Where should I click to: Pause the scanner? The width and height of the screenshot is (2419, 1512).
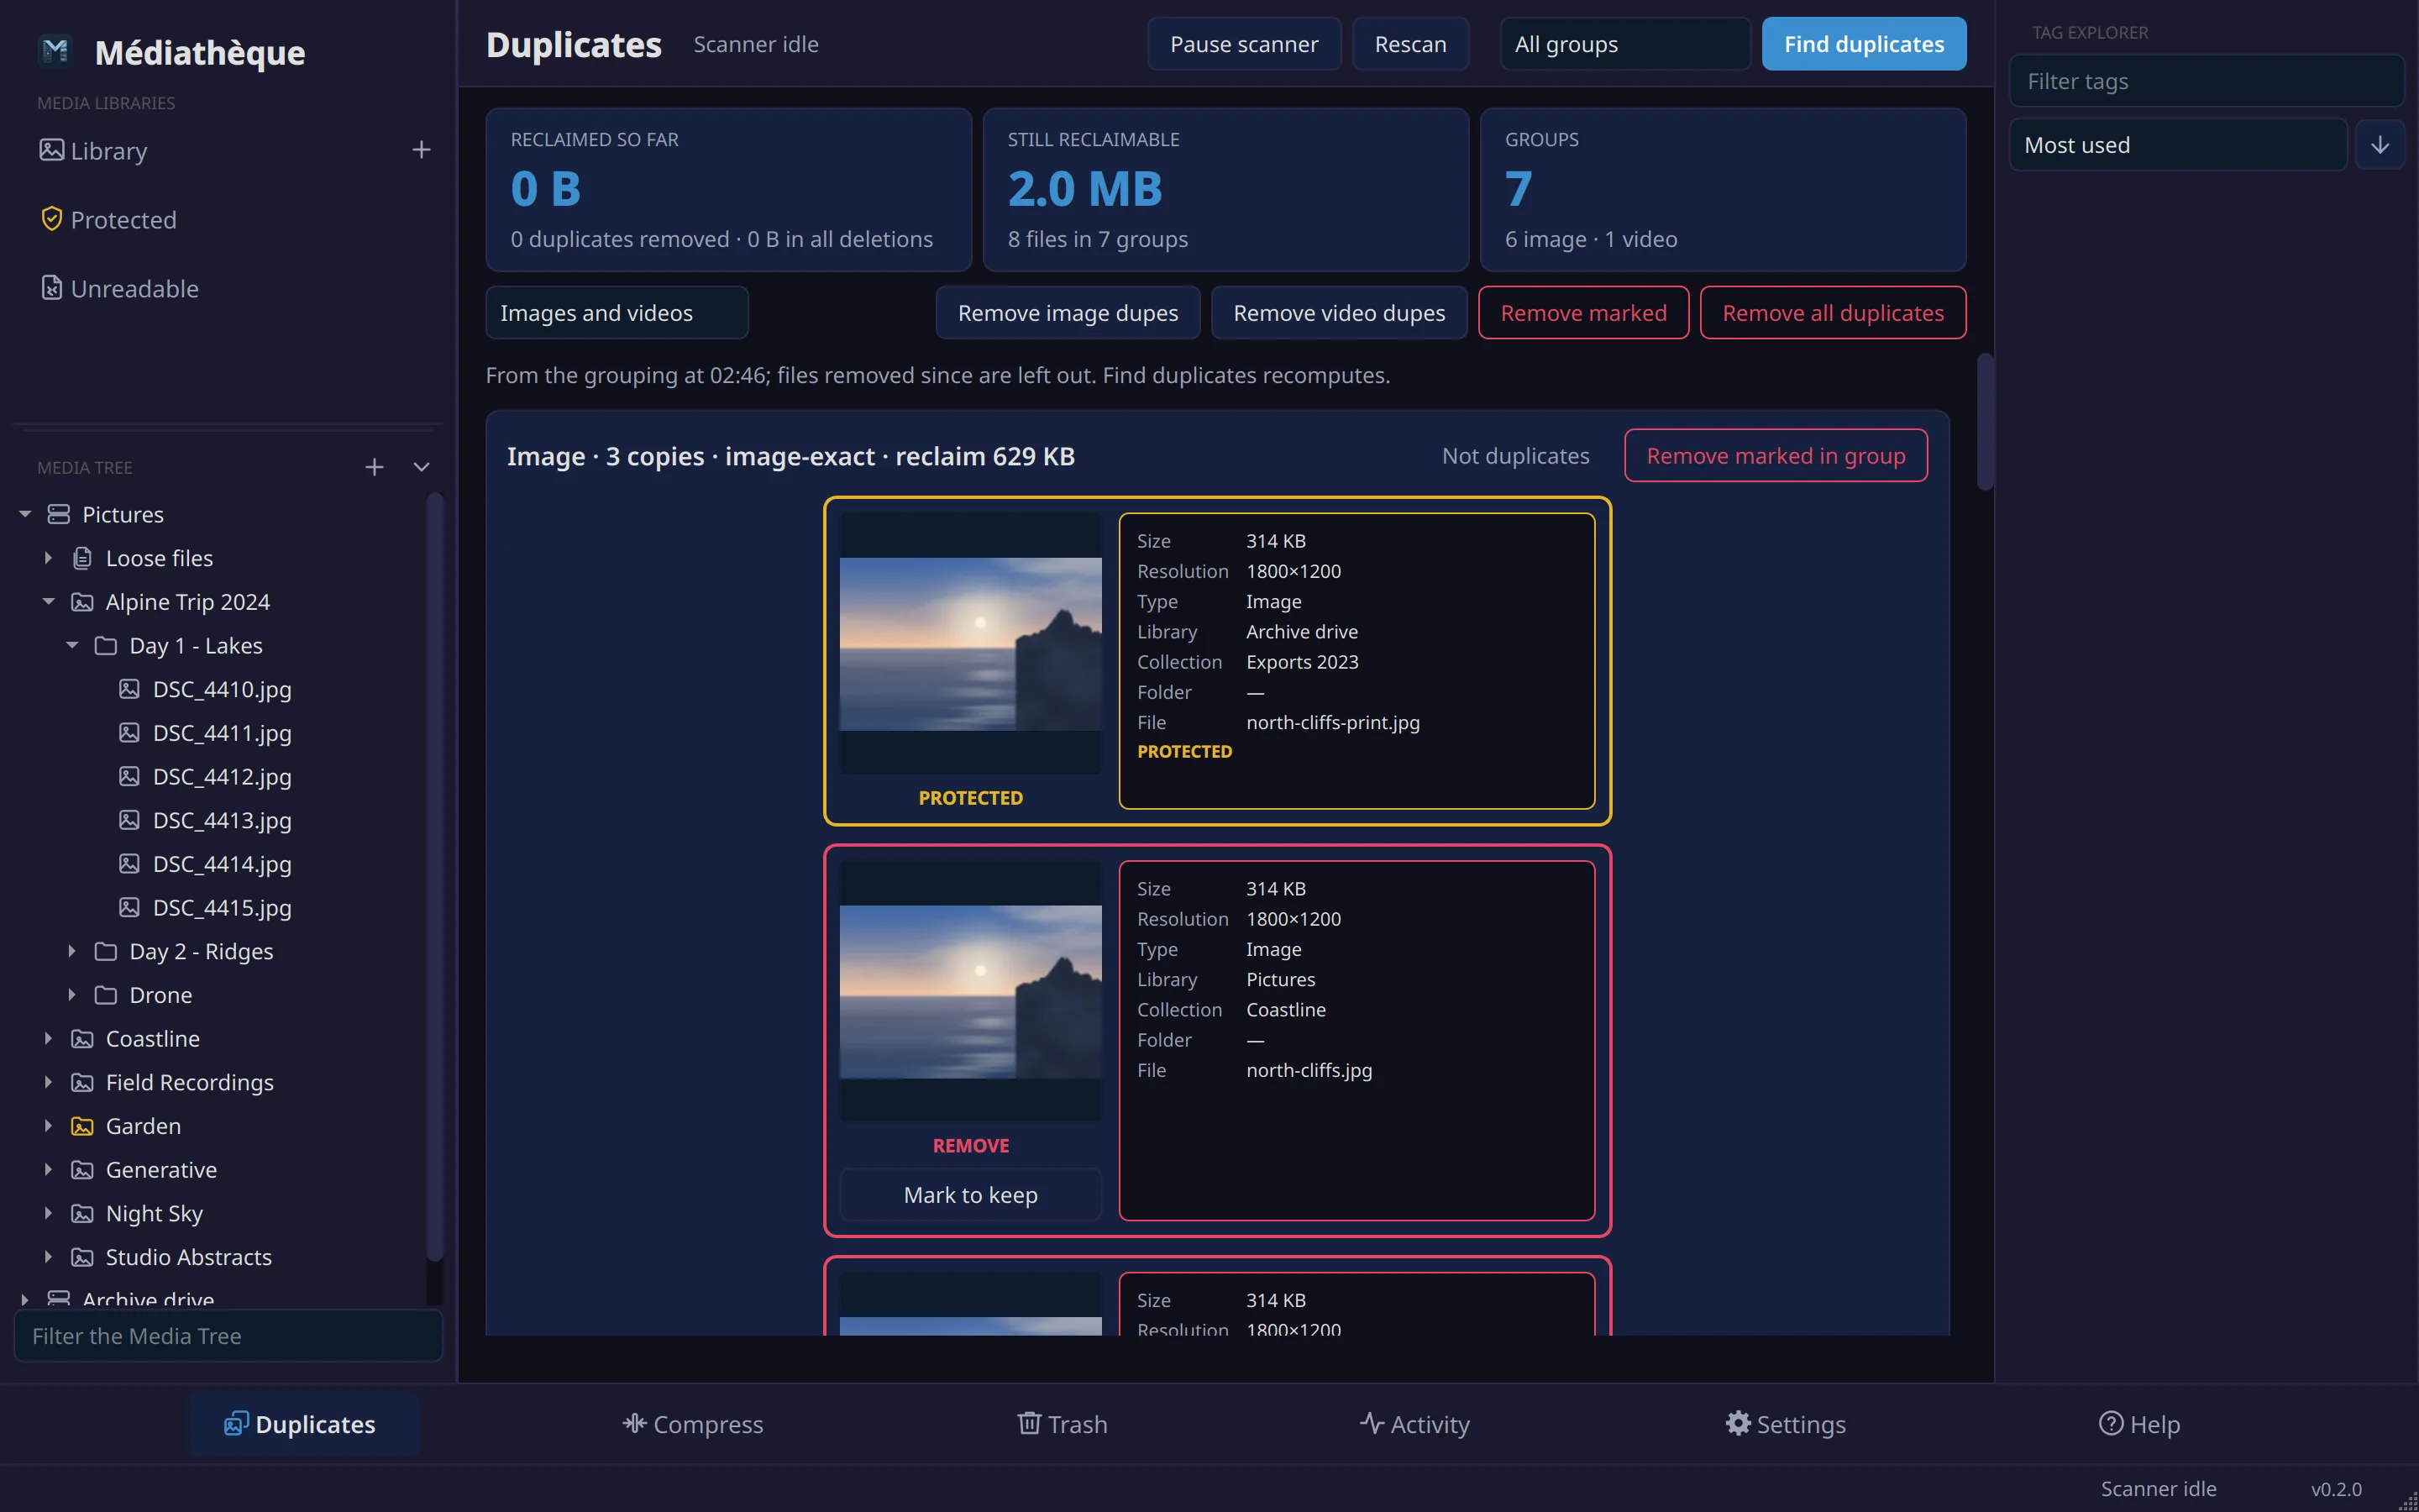pos(1243,44)
